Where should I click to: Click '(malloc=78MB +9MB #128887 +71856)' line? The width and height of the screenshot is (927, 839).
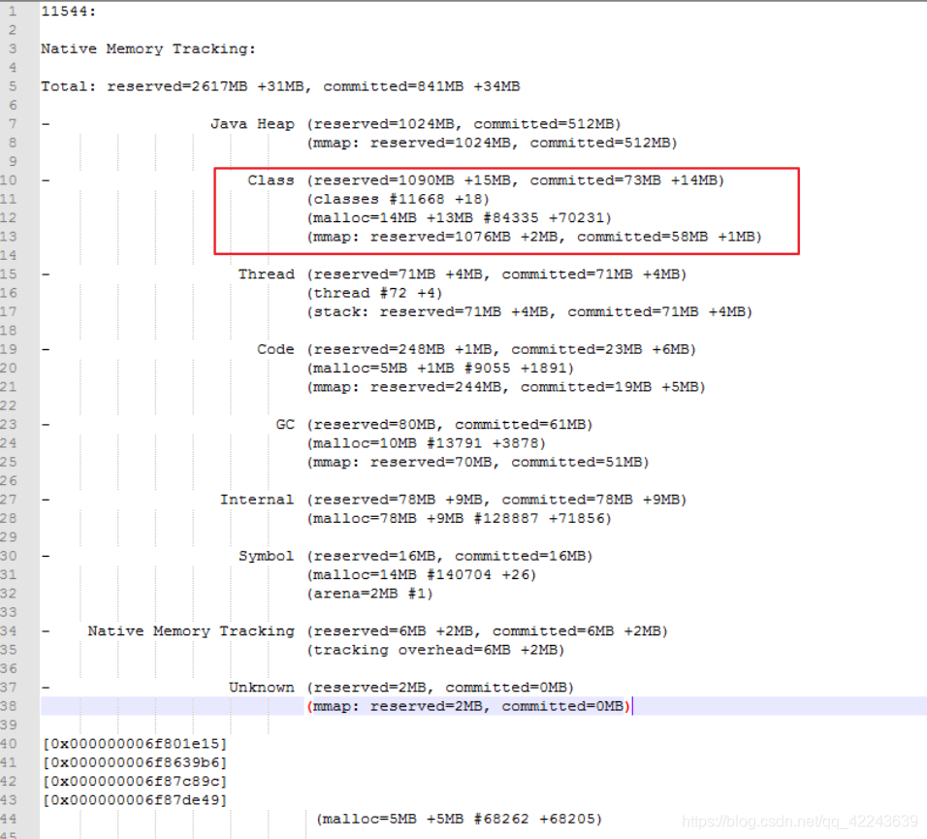[x=460, y=519]
